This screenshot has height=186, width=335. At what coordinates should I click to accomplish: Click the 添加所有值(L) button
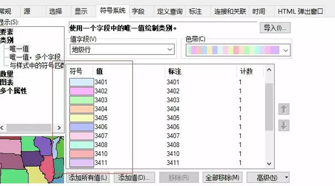pyautogui.click(x=88, y=177)
